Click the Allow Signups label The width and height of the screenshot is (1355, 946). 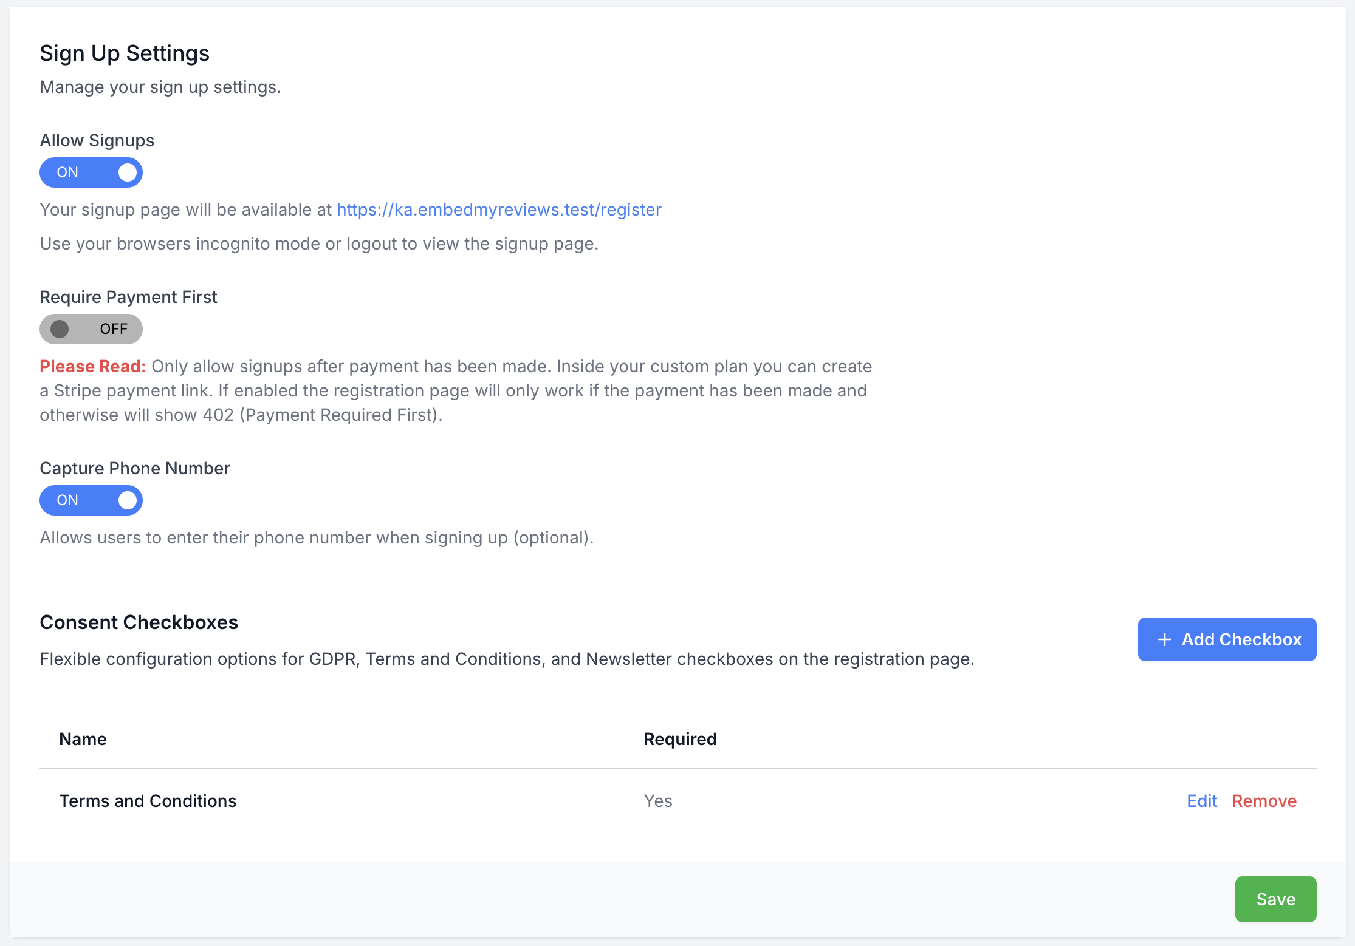97,140
